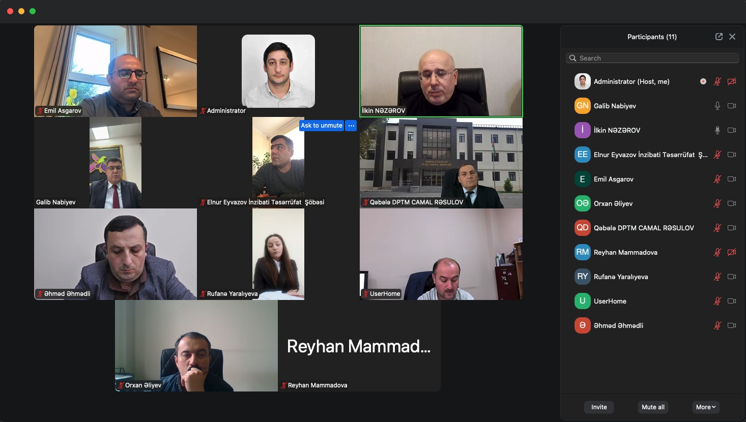Open the More dropdown in the Participants panel
Image resolution: width=746 pixels, height=422 pixels.
coord(706,407)
